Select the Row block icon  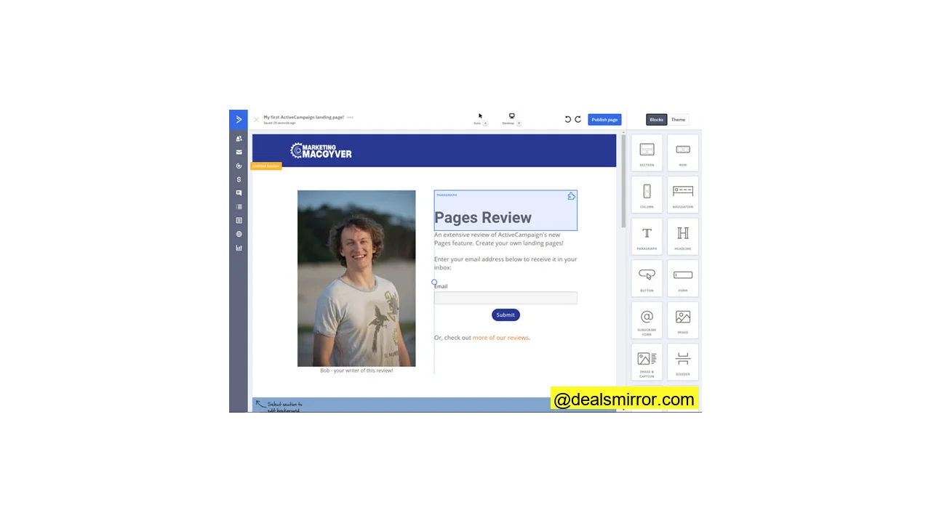click(x=682, y=153)
